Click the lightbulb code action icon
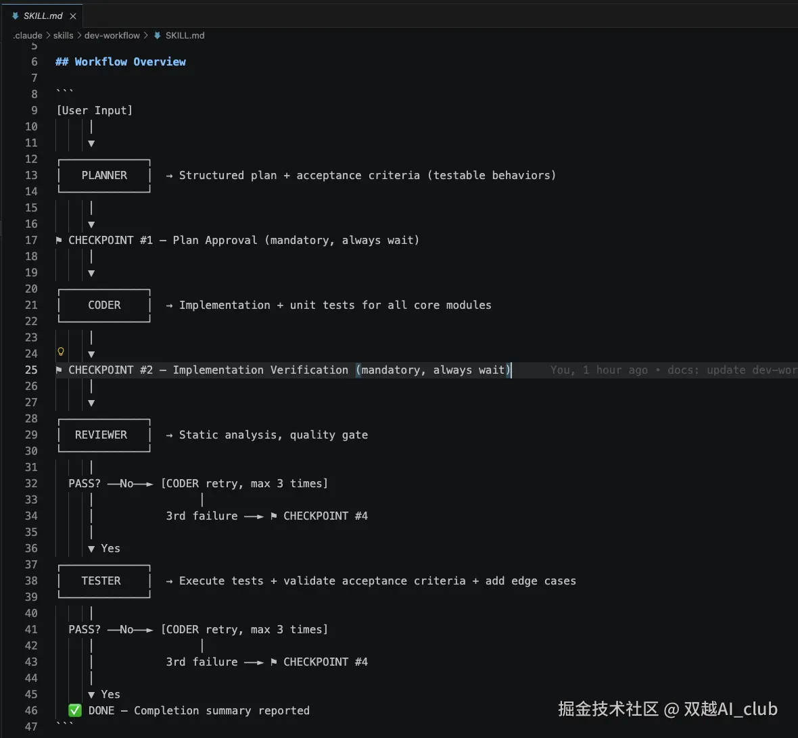This screenshot has width=798, height=738. click(61, 351)
